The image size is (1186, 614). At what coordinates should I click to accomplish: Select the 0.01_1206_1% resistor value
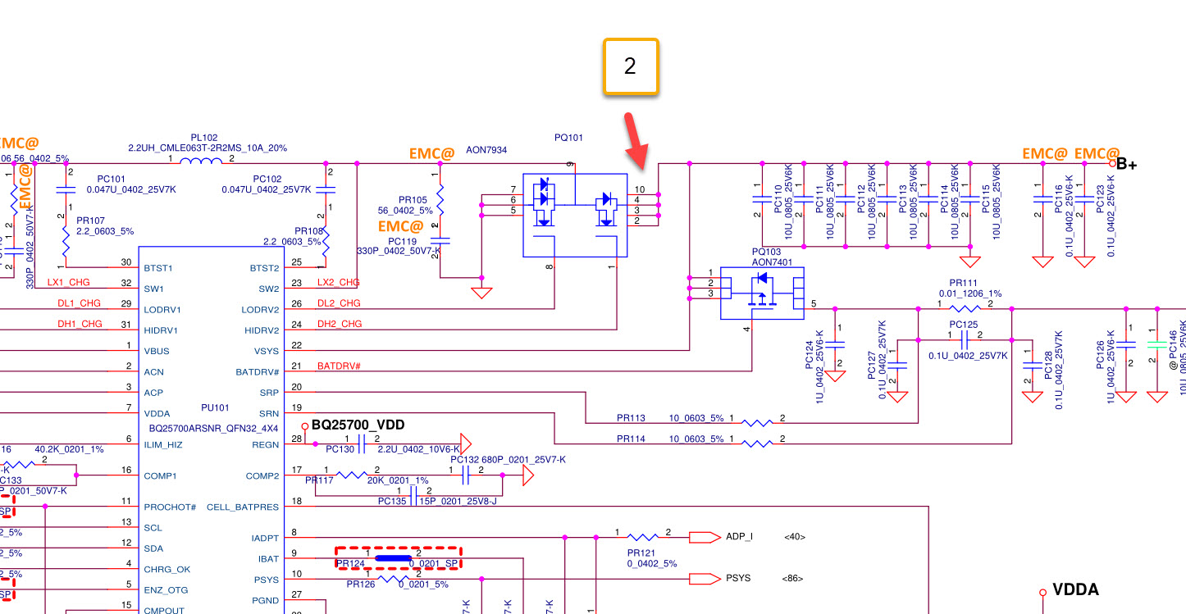(x=972, y=293)
